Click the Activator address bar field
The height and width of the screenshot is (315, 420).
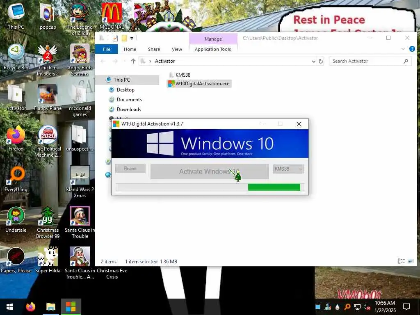228,62
